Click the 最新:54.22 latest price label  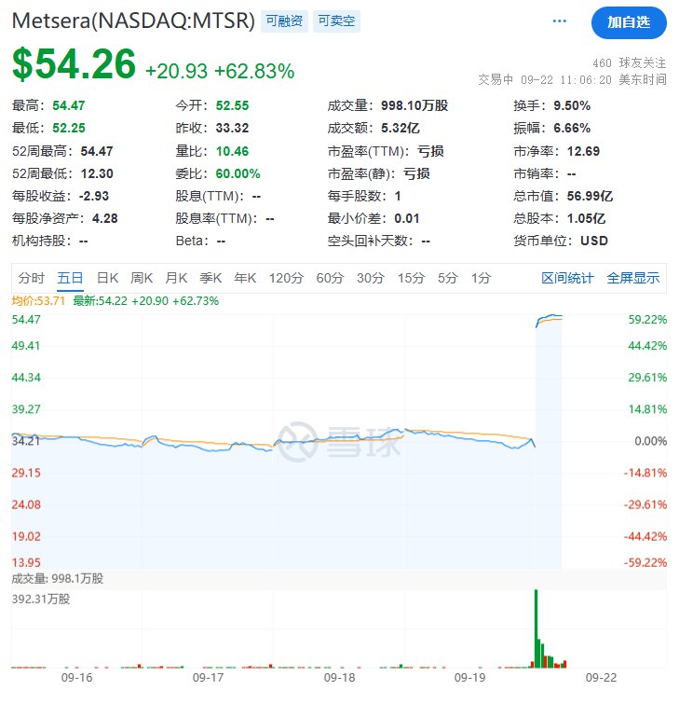pos(146,301)
